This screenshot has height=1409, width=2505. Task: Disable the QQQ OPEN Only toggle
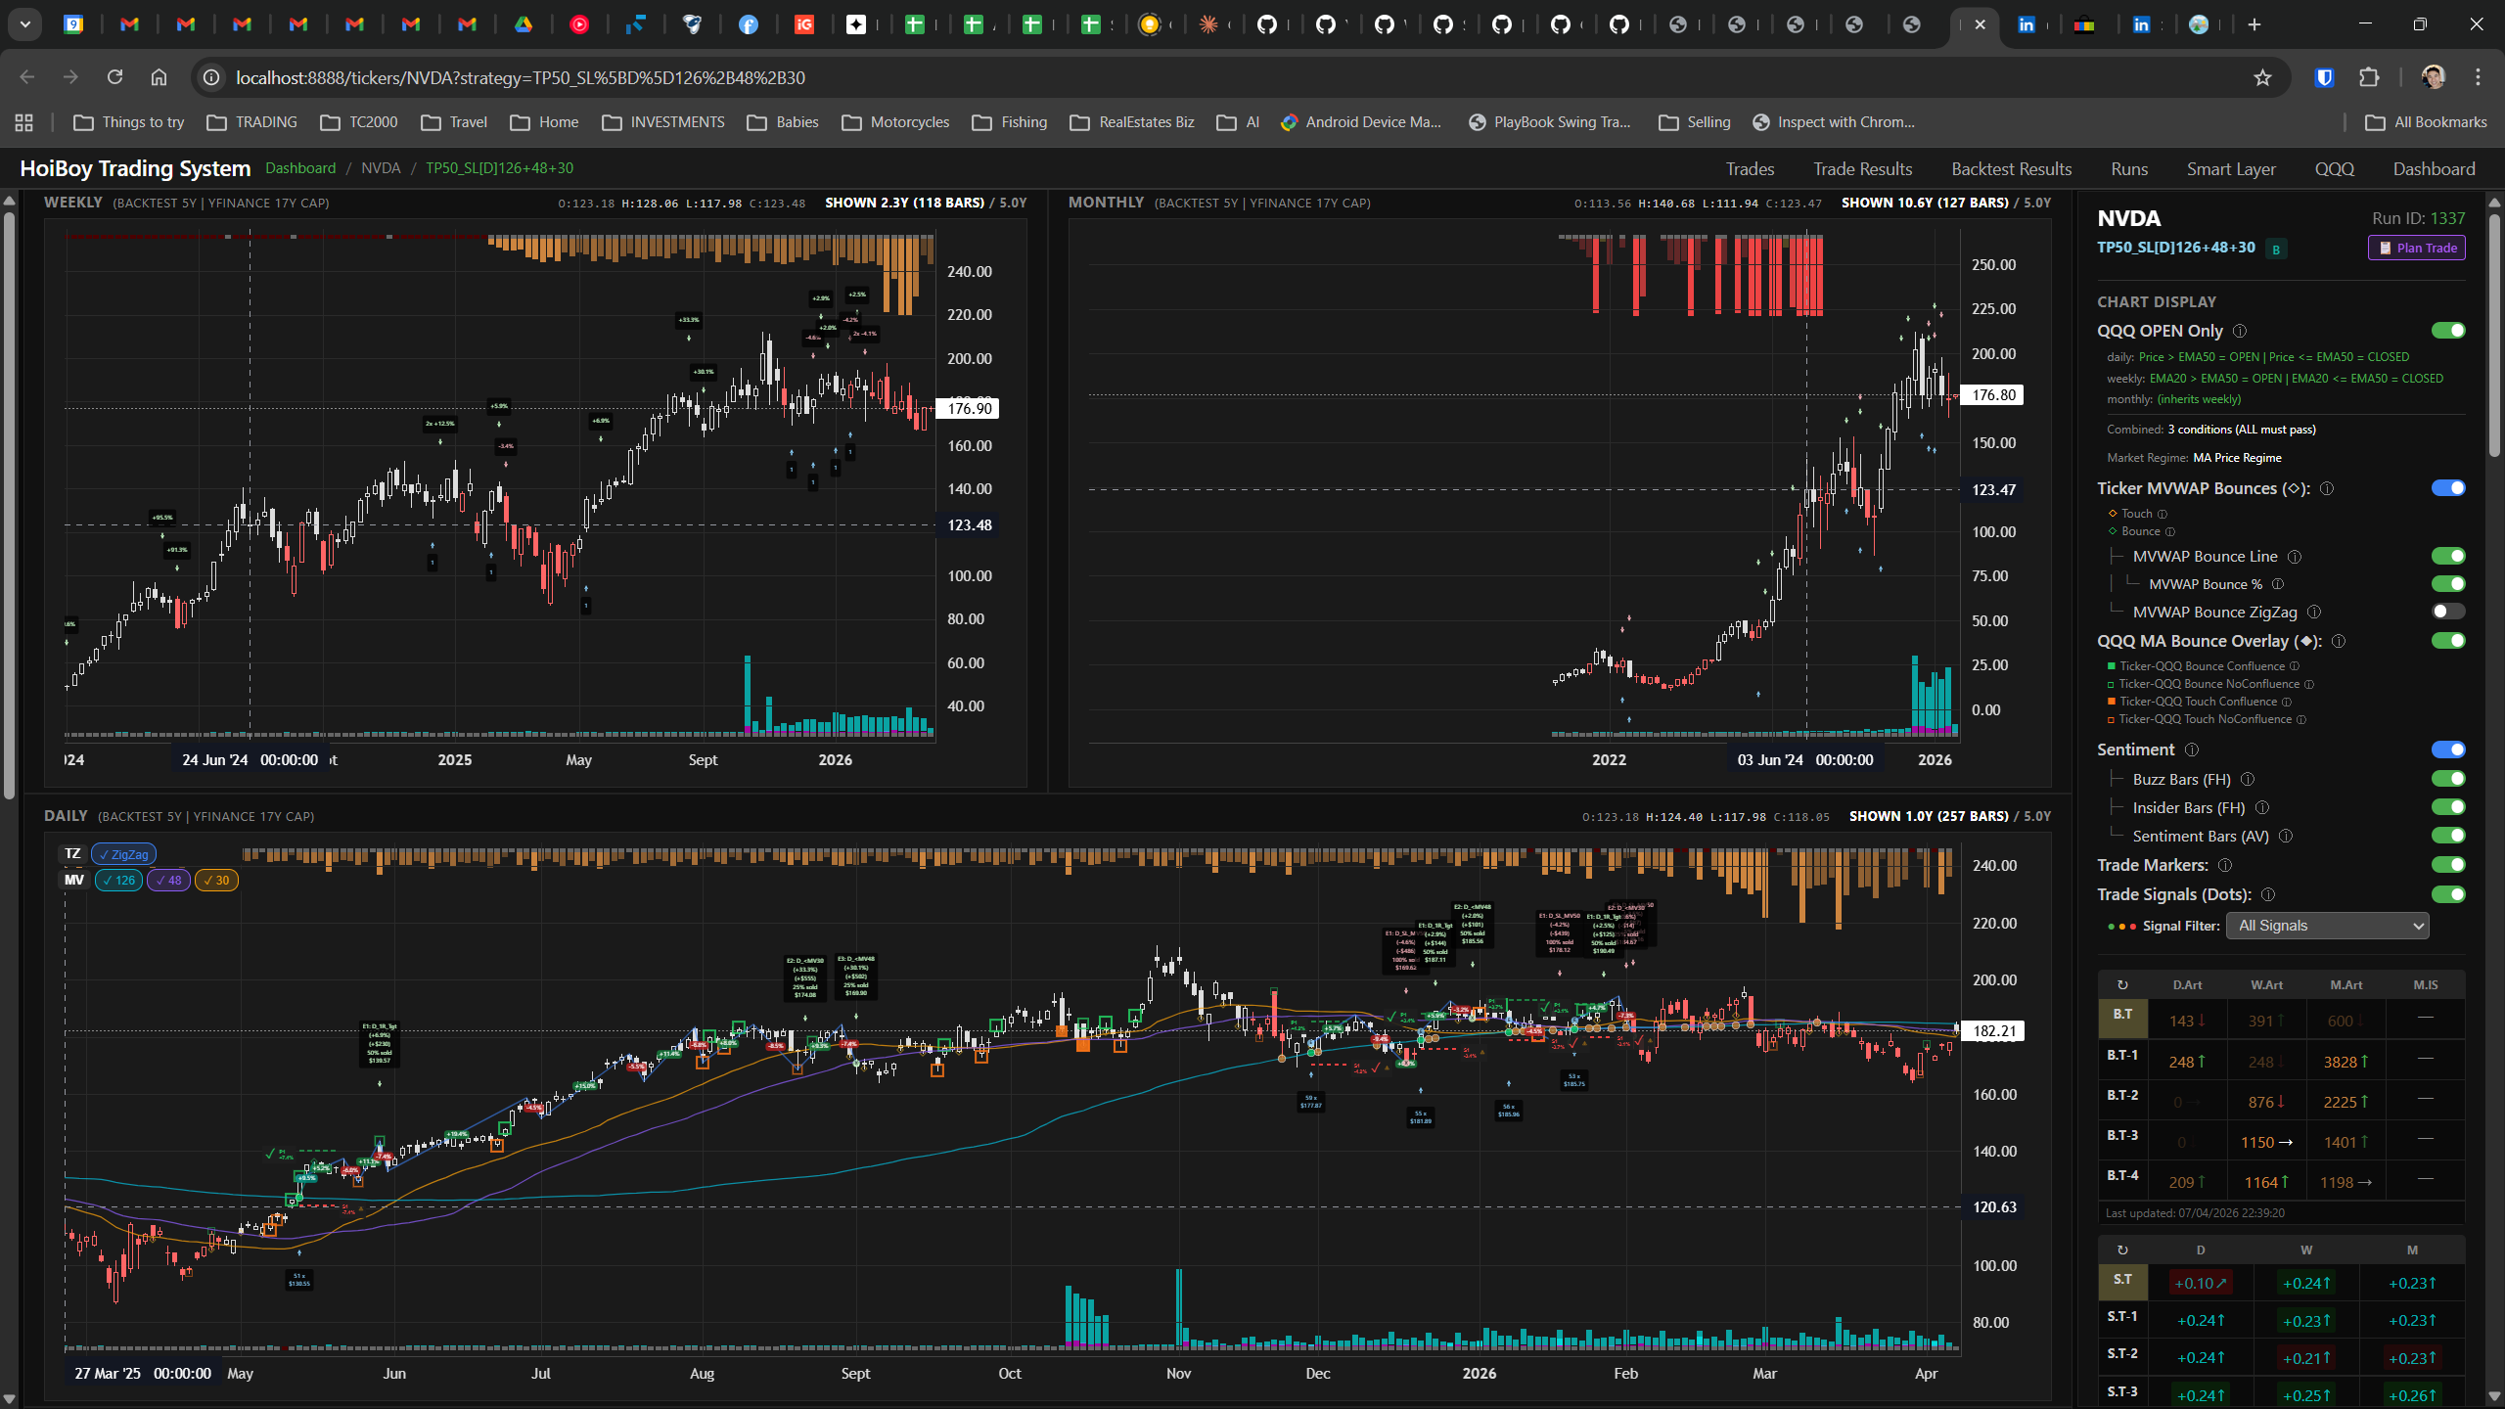click(2448, 331)
